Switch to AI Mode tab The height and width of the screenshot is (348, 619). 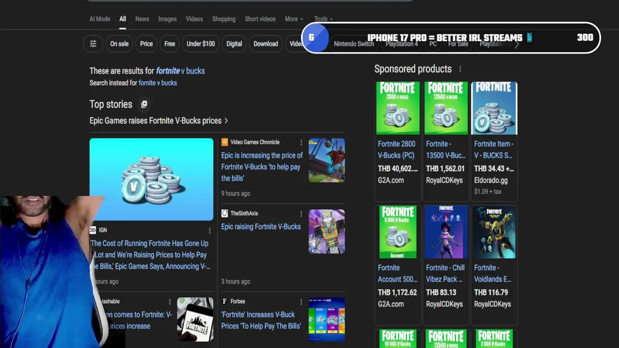(100, 19)
